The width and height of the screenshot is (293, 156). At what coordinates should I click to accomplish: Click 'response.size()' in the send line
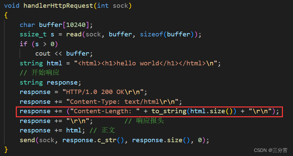coord(161,140)
